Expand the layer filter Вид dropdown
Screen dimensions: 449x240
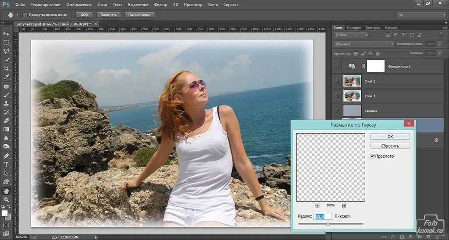click(351, 35)
